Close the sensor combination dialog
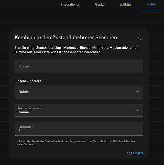 tap(139, 38)
